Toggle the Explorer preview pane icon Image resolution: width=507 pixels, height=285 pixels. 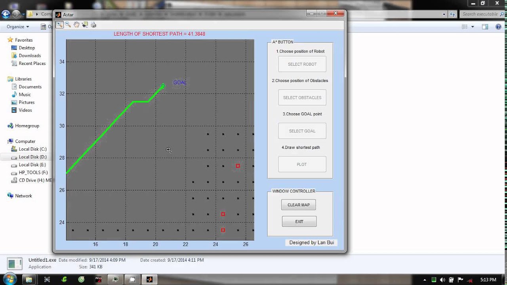(485, 27)
